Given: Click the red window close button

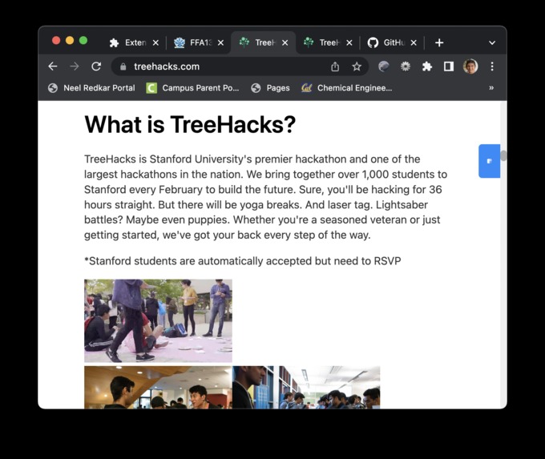Looking at the screenshot, I should (56, 40).
